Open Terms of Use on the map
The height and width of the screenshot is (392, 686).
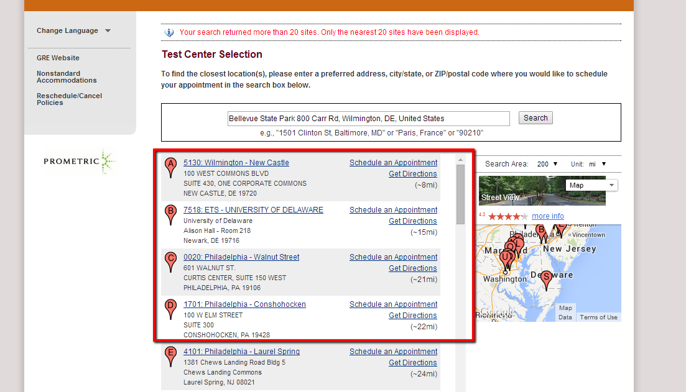tap(598, 317)
